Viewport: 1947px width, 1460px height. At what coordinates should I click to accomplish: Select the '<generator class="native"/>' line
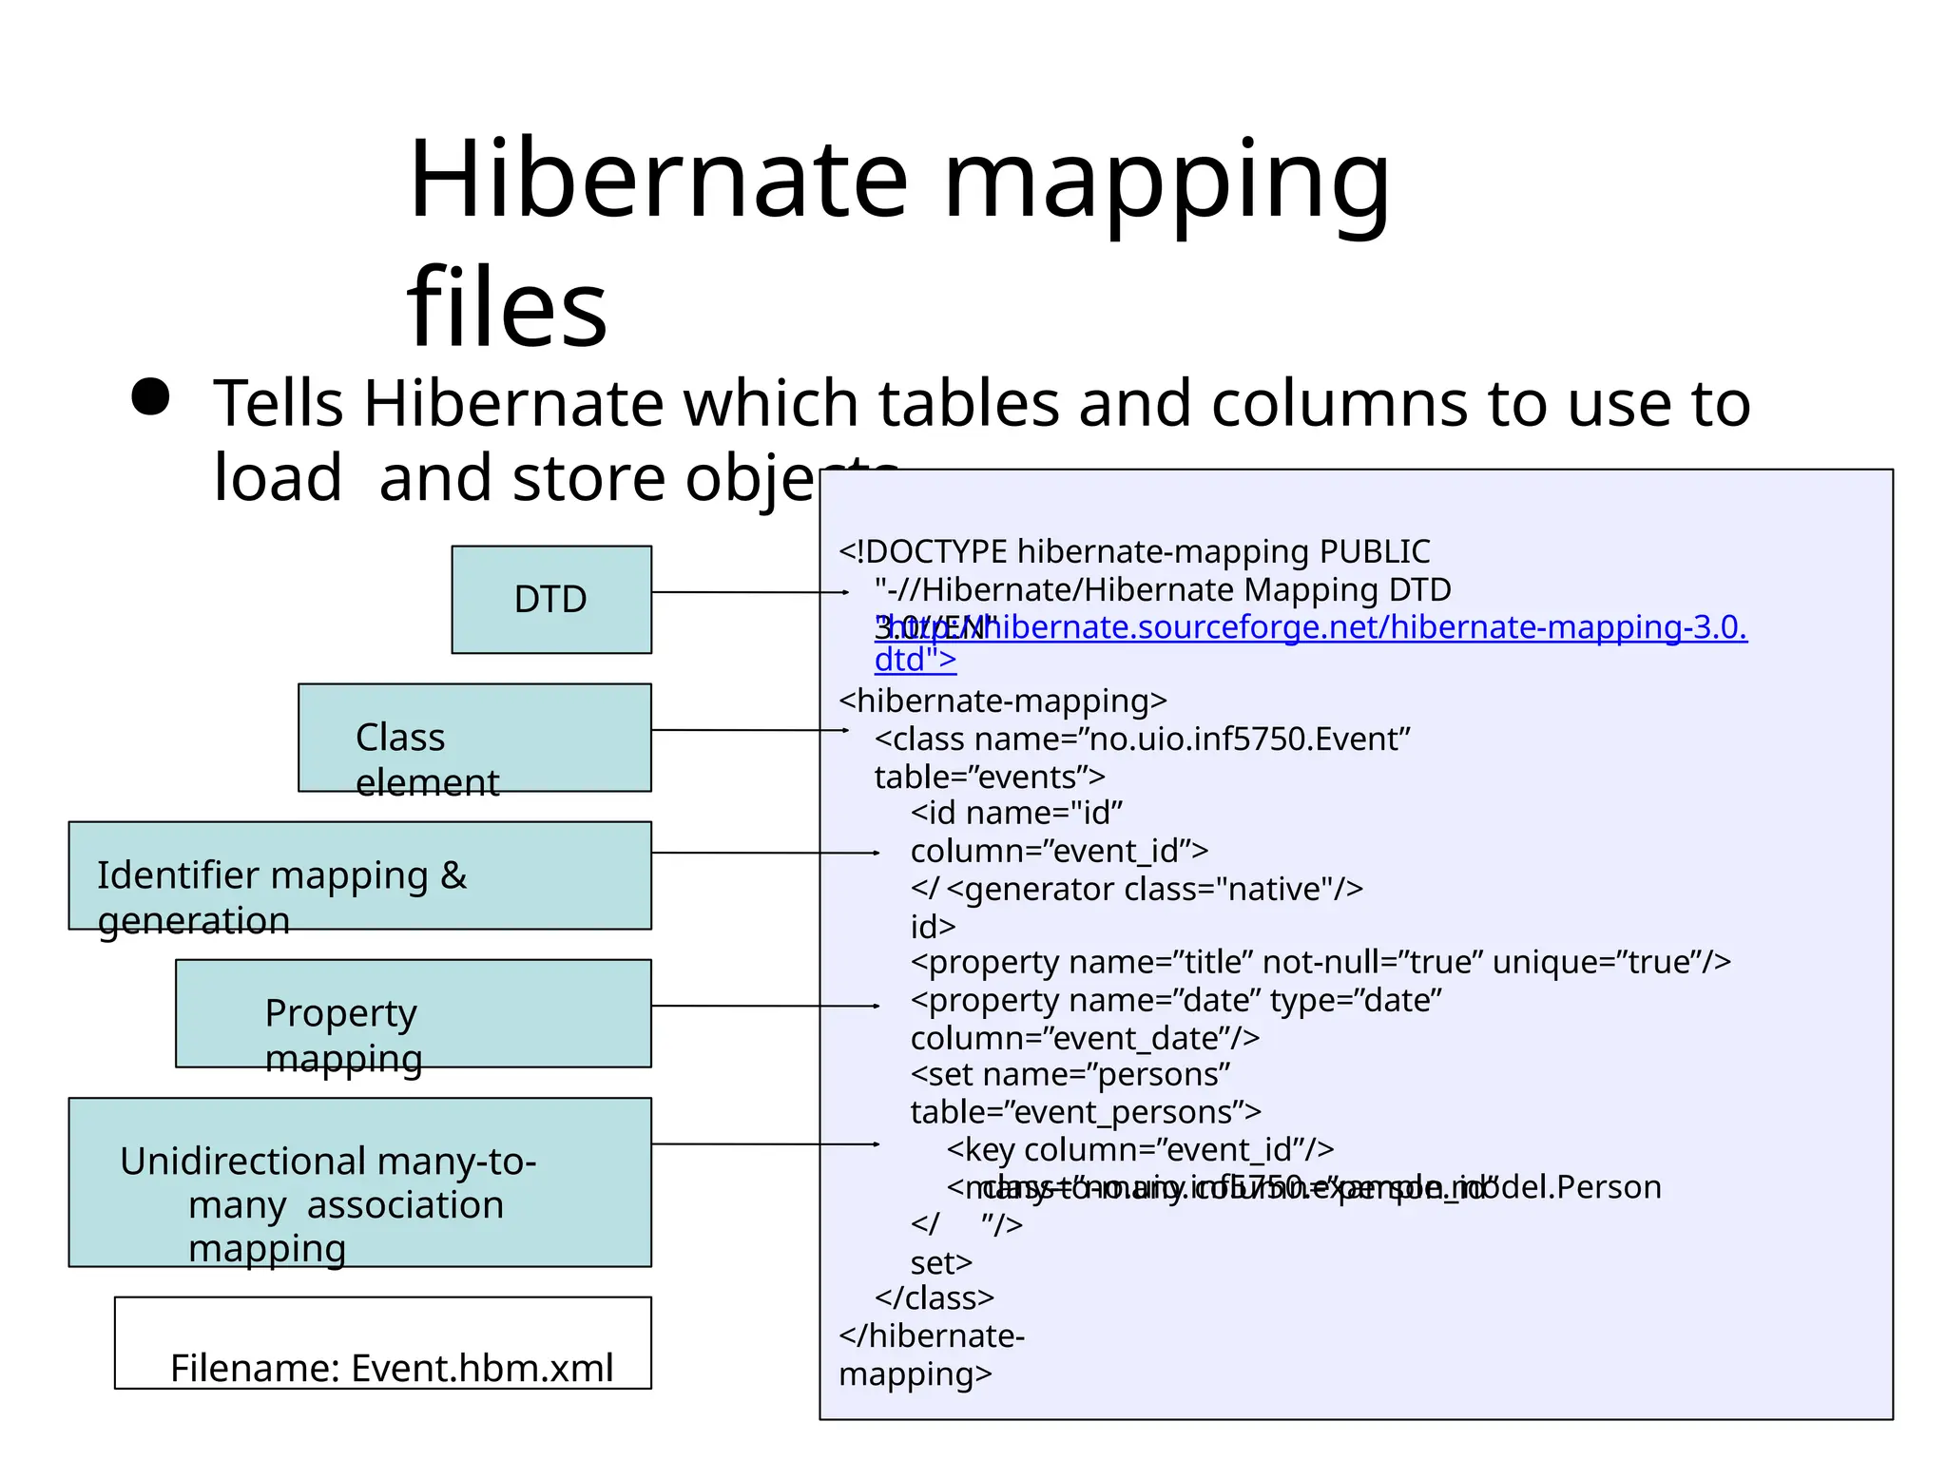click(1155, 889)
